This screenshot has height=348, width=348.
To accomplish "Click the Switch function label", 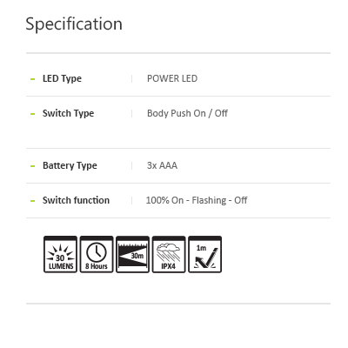I will pos(76,200).
